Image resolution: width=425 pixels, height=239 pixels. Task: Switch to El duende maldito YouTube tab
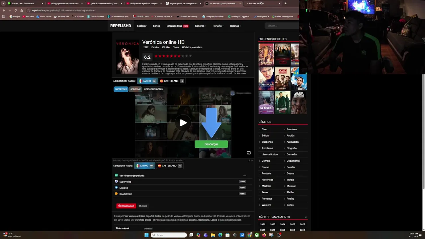click(104, 3)
